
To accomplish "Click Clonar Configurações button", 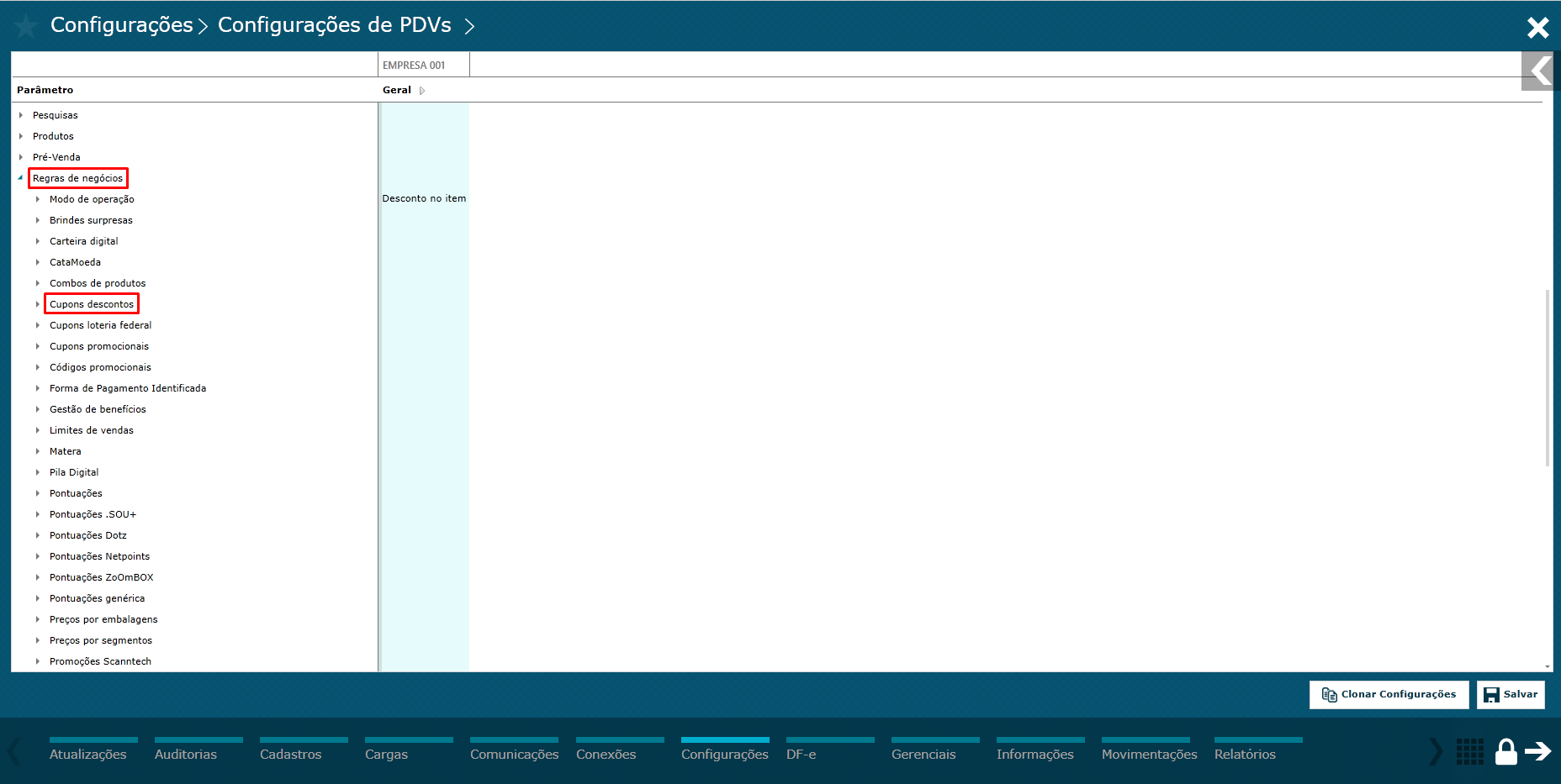I will 1389,694.
